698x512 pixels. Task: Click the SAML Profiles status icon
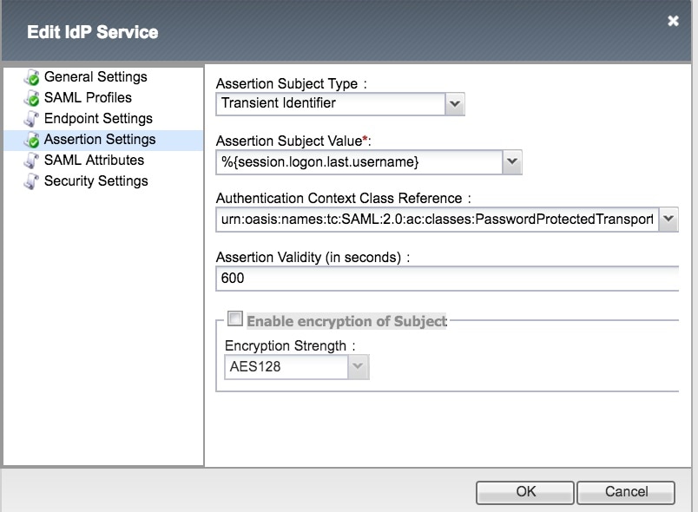point(31,98)
